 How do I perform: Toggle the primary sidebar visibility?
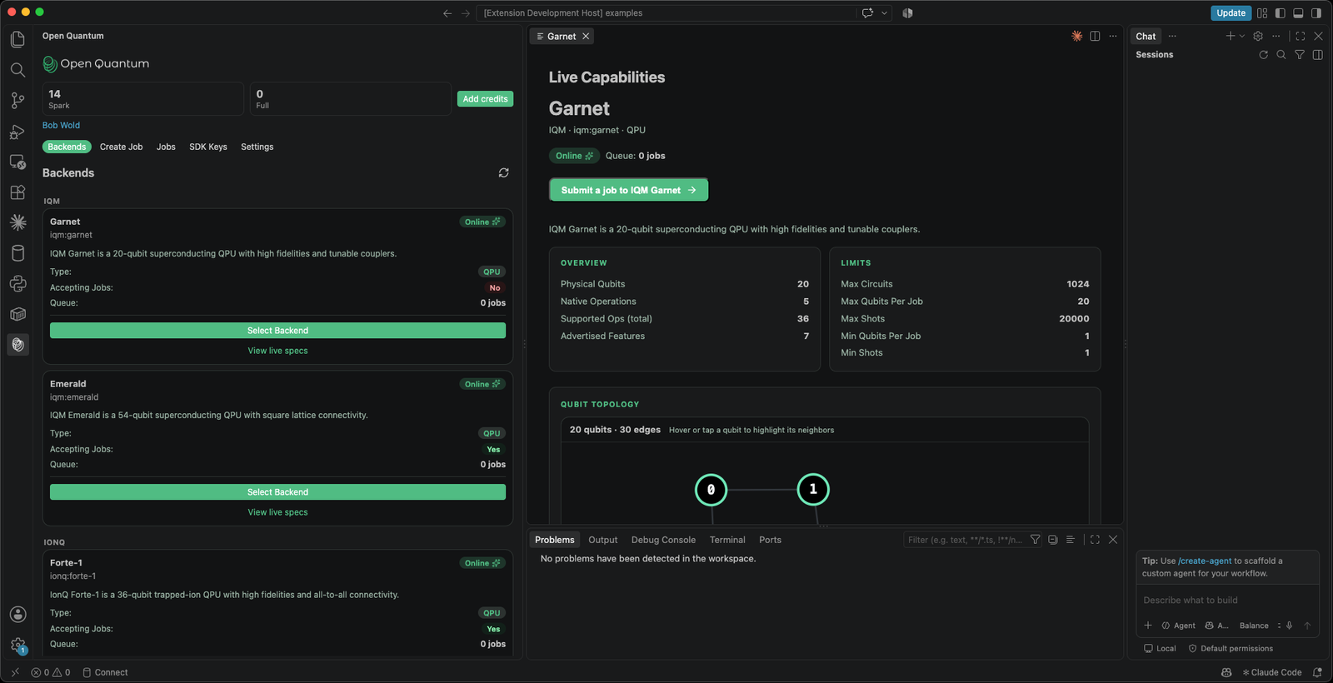[1281, 12]
